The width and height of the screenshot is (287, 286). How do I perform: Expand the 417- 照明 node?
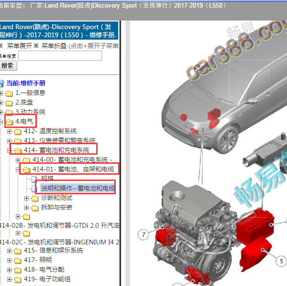click(9, 260)
